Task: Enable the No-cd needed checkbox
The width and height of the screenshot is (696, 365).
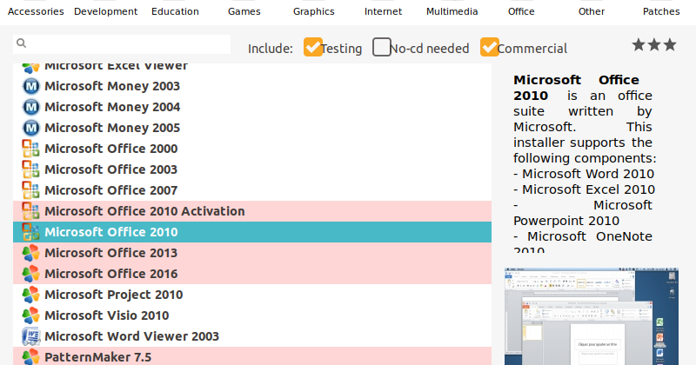Action: click(x=382, y=47)
